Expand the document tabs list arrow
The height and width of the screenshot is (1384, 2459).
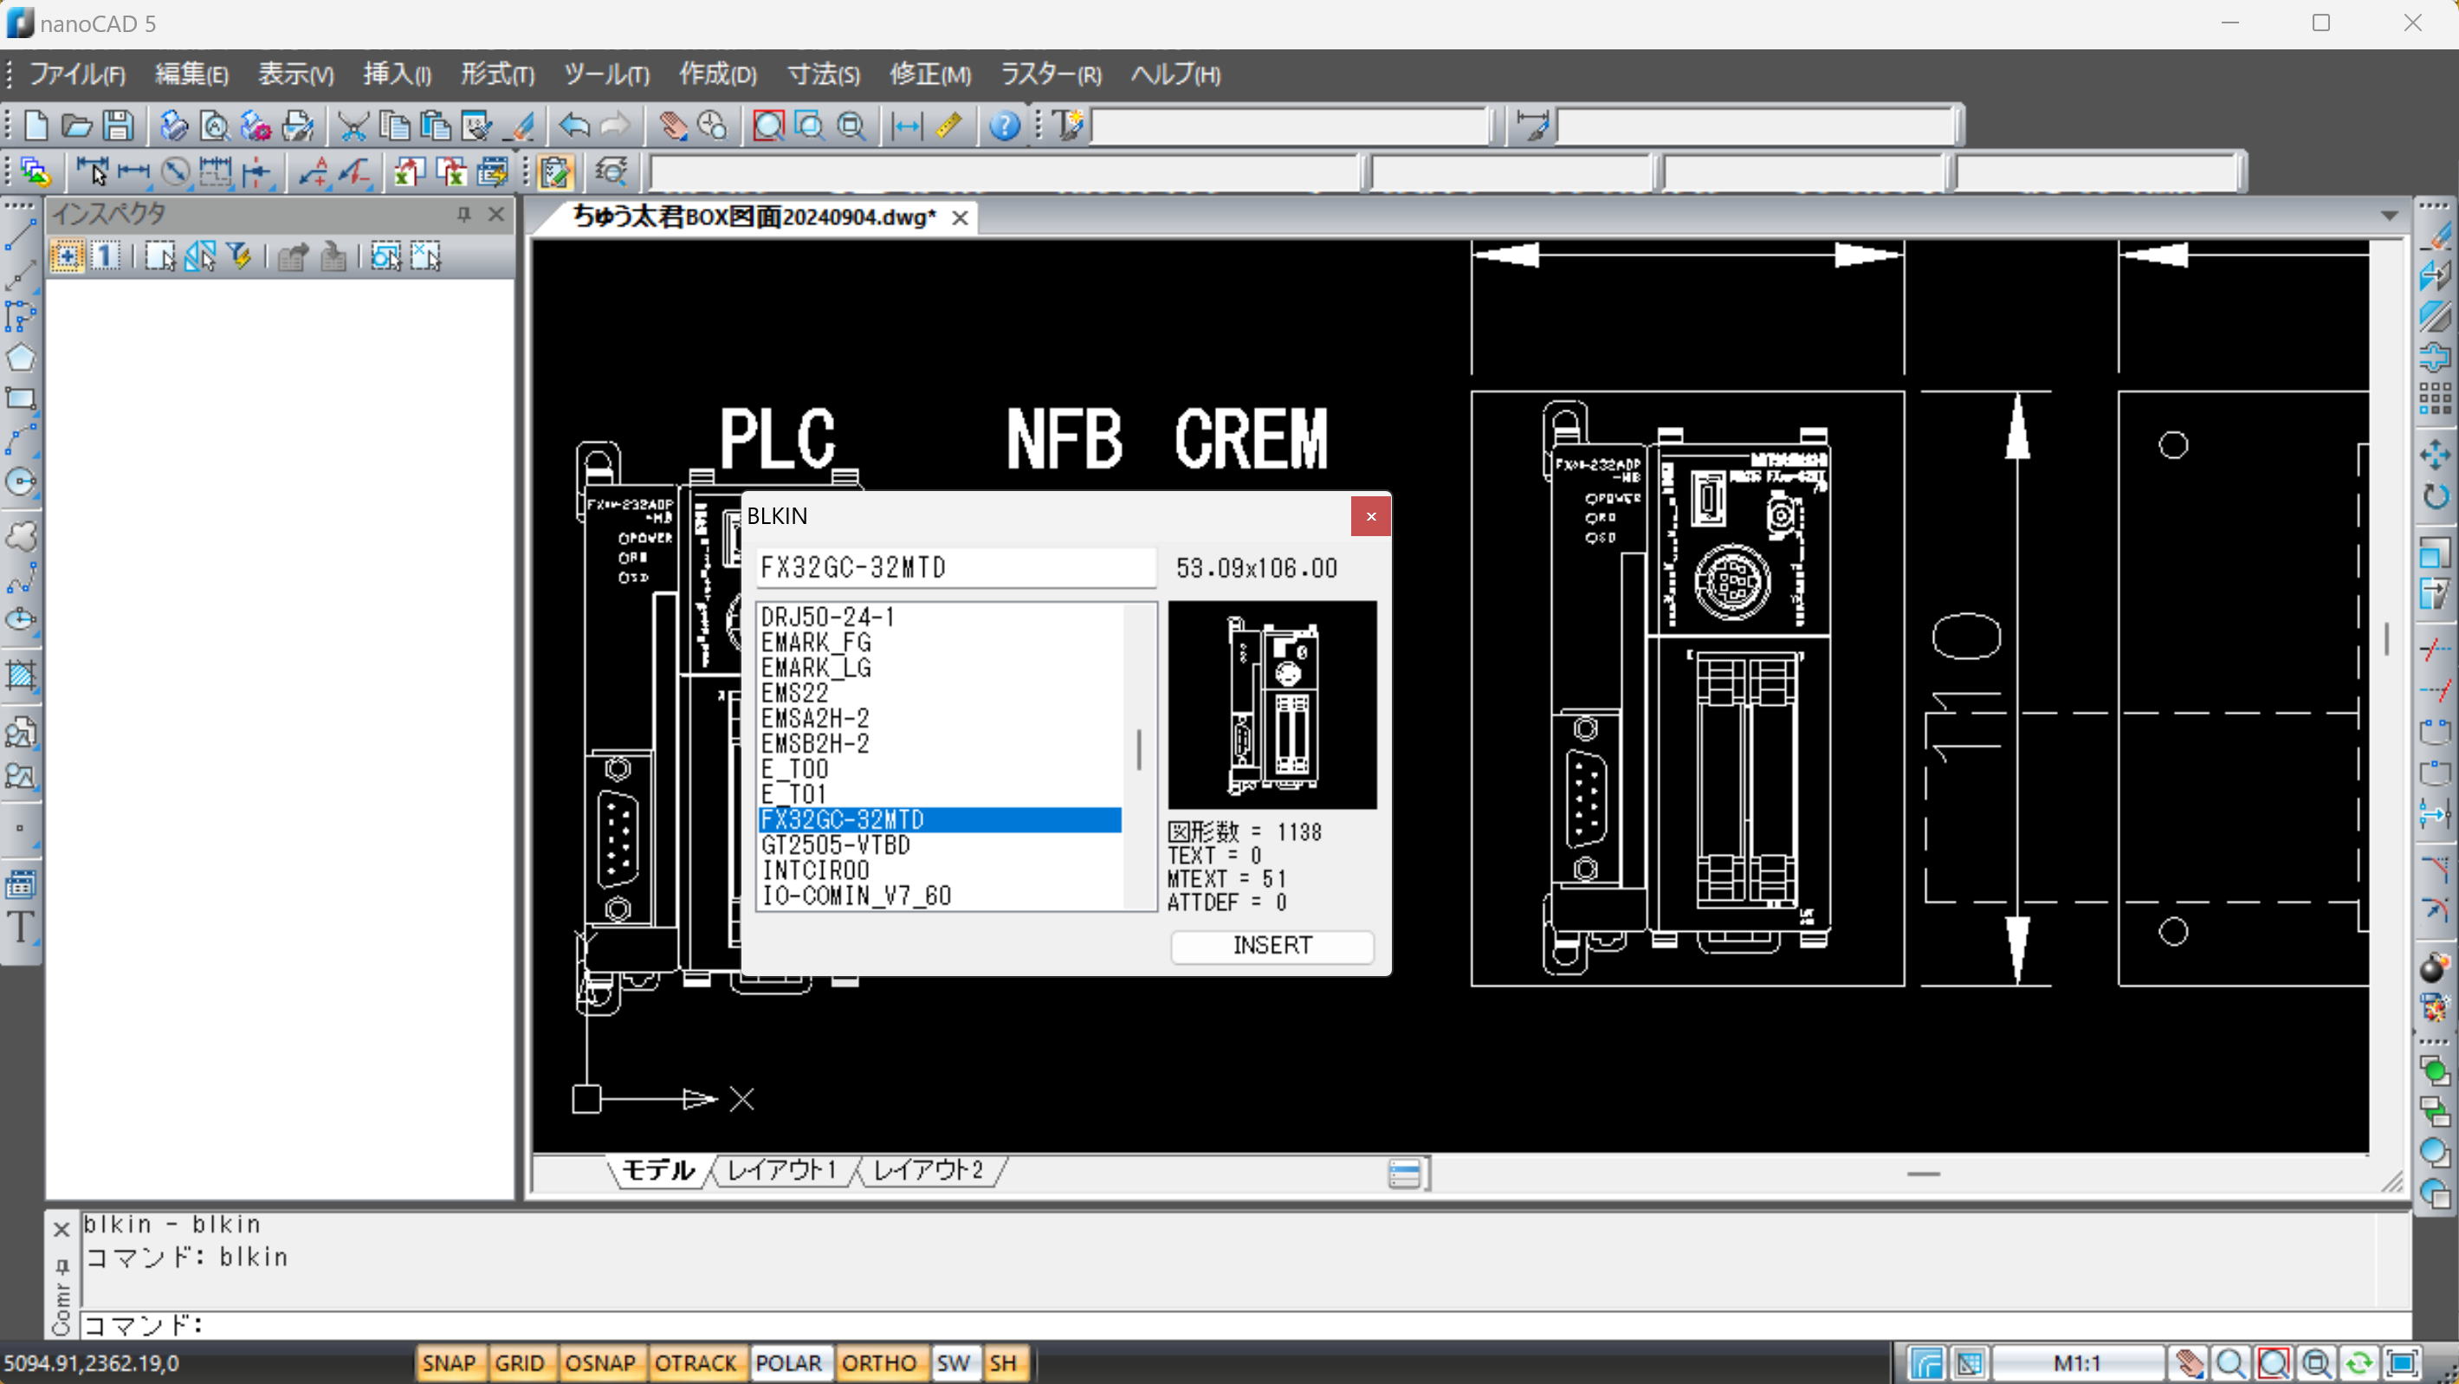click(2390, 216)
